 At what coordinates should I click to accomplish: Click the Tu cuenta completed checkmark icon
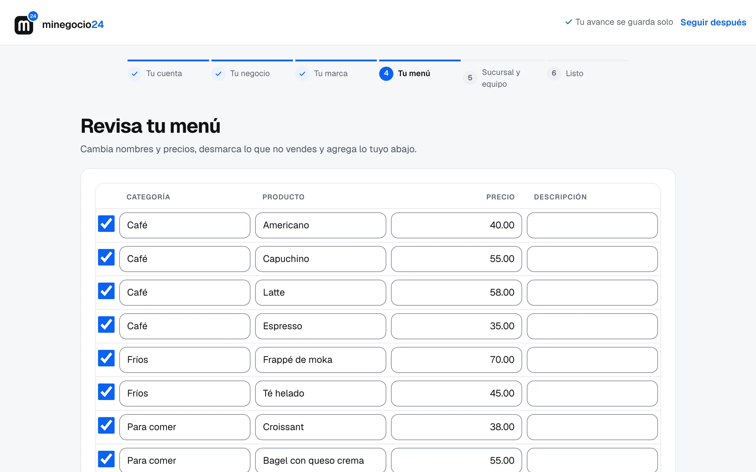tap(135, 74)
